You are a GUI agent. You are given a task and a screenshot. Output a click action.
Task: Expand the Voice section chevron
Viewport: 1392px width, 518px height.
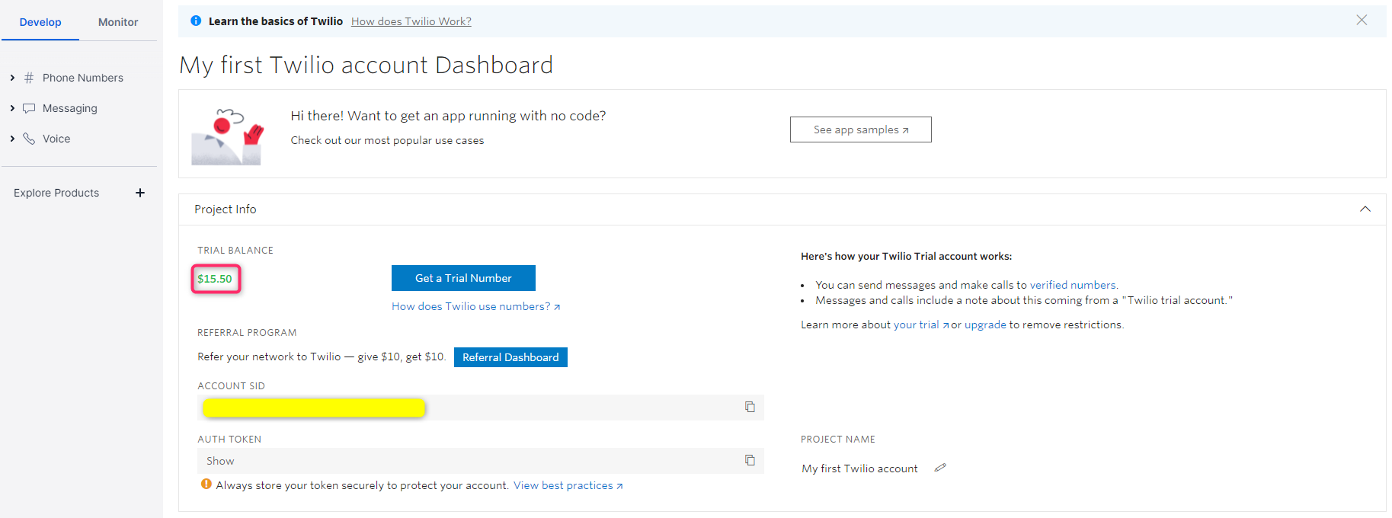(12, 139)
